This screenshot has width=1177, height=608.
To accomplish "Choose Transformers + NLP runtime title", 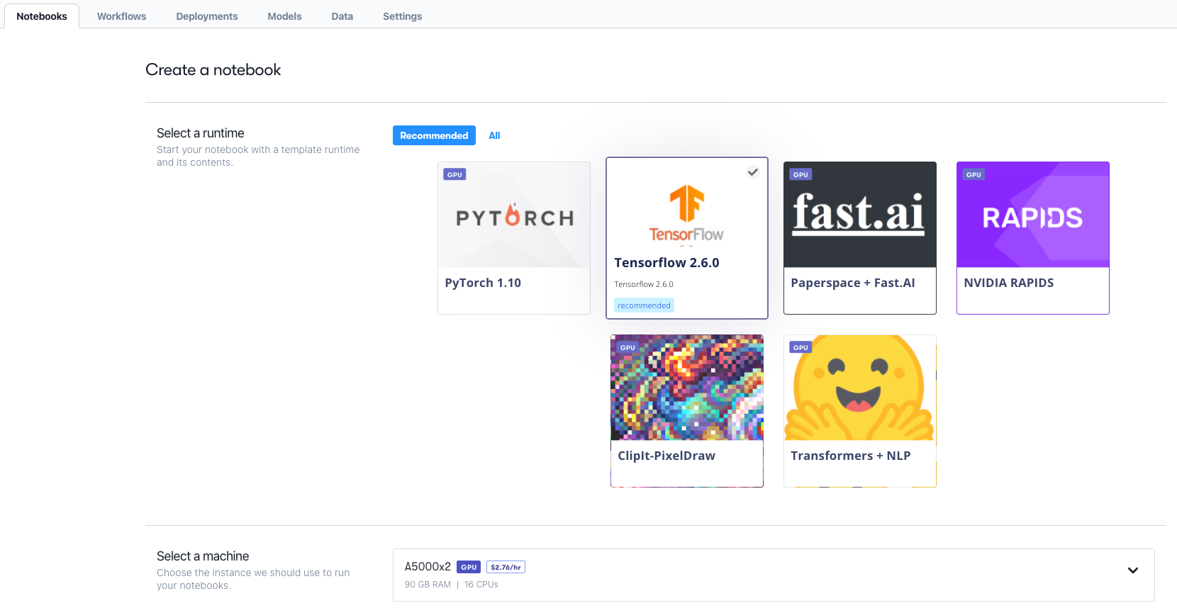I will tap(851, 456).
